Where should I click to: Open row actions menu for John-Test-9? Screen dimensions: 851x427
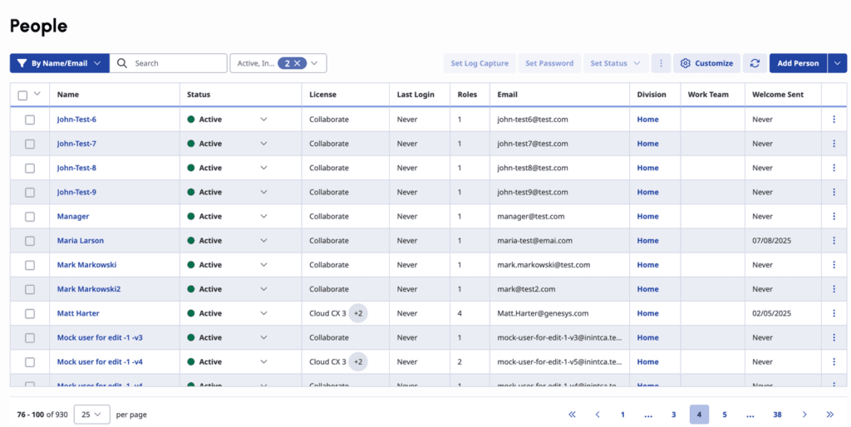(834, 192)
